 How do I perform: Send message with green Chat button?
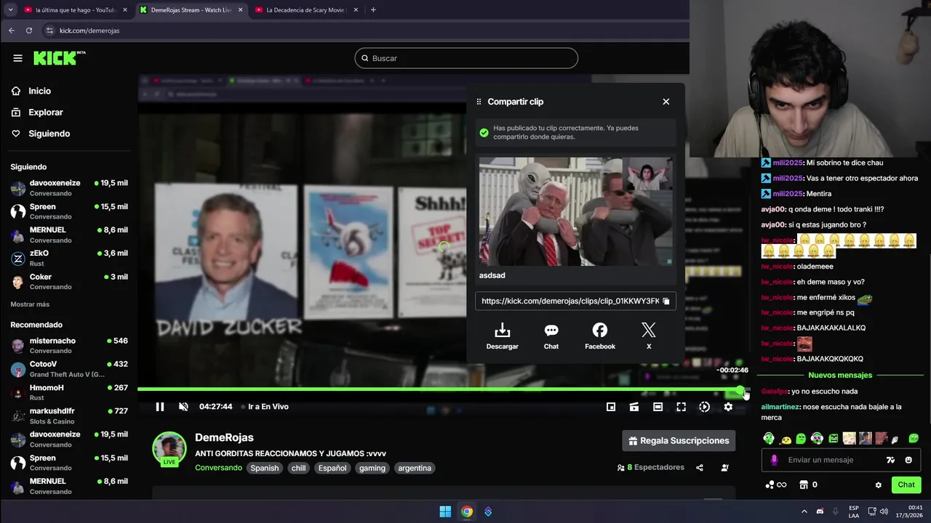tap(906, 485)
